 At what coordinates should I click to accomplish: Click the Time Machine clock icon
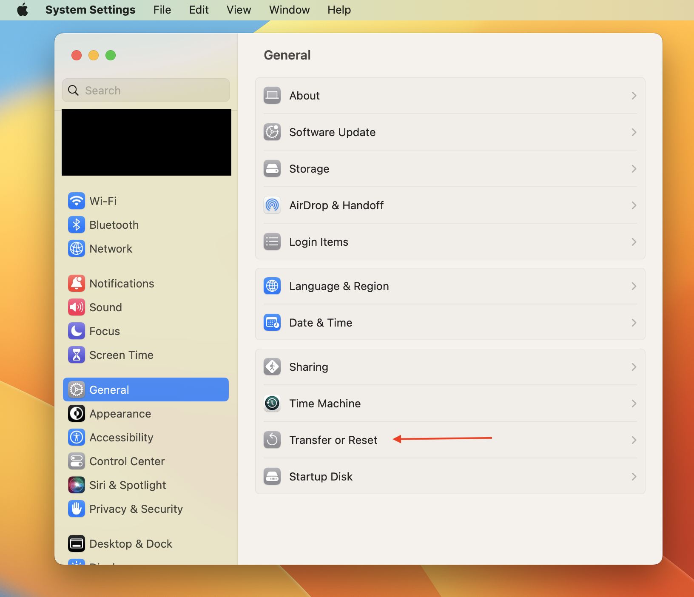pyautogui.click(x=272, y=403)
